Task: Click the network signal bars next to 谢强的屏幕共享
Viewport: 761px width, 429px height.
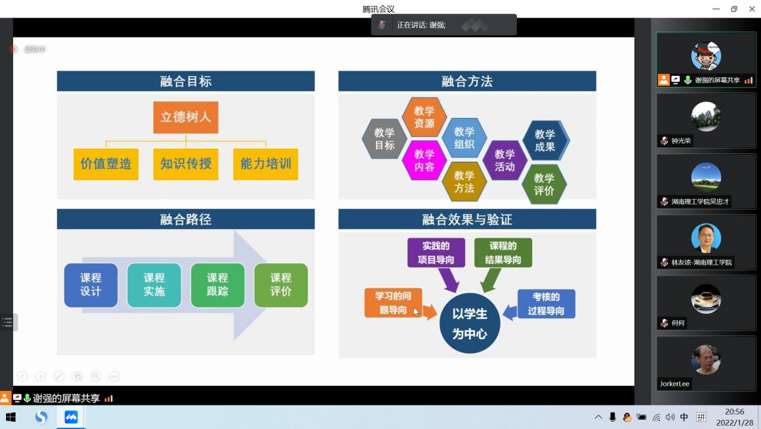Action: tap(109, 398)
